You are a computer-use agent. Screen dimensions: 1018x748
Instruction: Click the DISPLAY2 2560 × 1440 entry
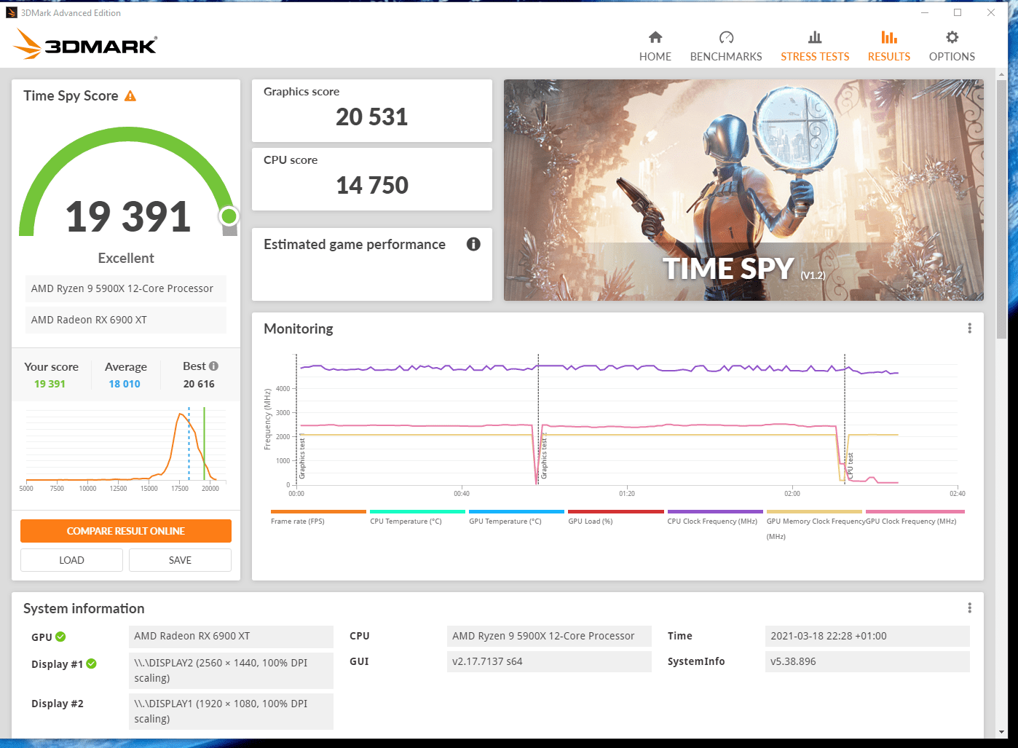[231, 670]
